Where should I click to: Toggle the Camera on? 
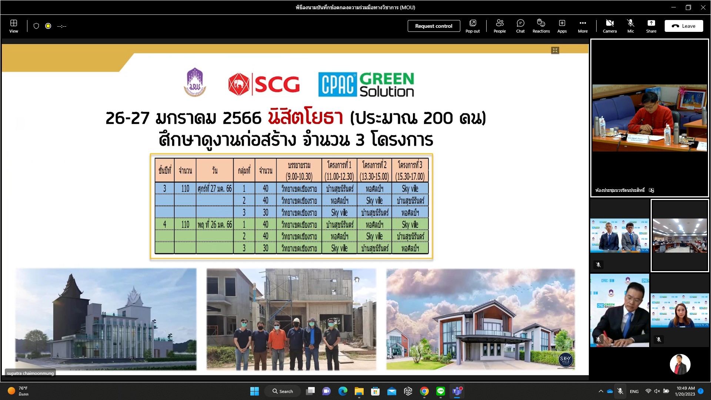coord(610,26)
